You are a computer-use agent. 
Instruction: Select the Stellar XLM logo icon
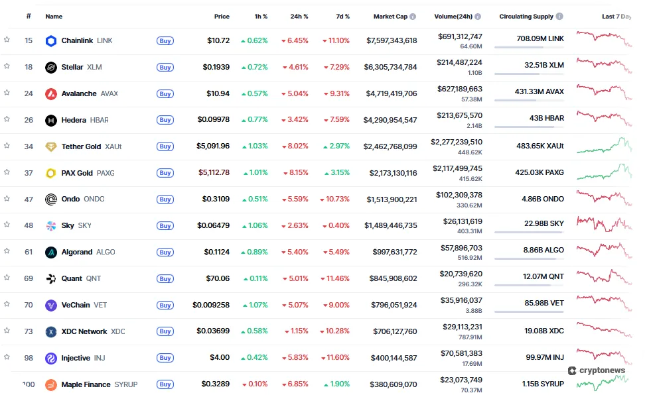click(x=52, y=67)
